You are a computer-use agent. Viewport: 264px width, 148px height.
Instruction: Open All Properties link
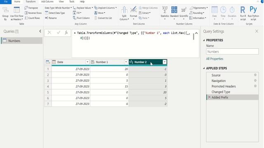(x=214, y=59)
